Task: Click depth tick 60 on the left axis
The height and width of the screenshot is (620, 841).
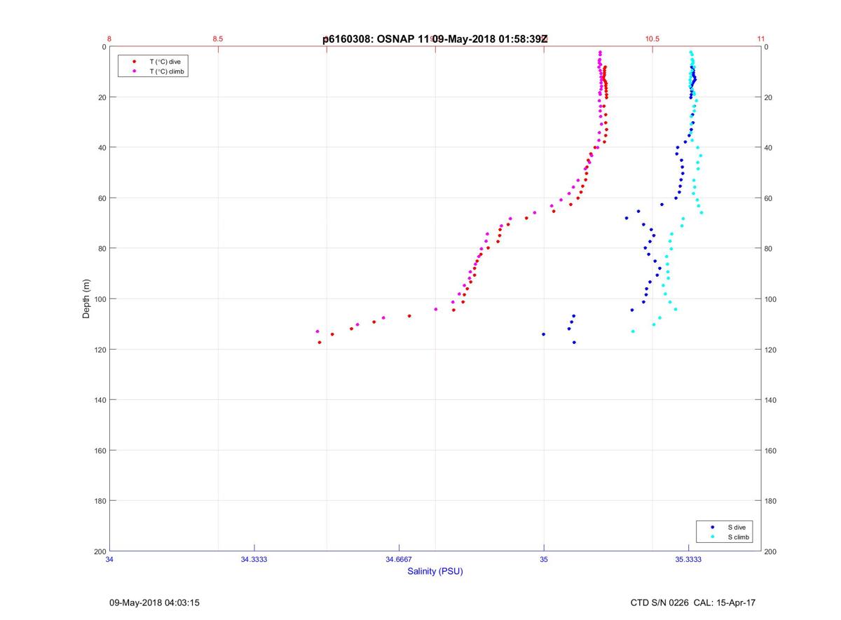Action: pyautogui.click(x=102, y=198)
